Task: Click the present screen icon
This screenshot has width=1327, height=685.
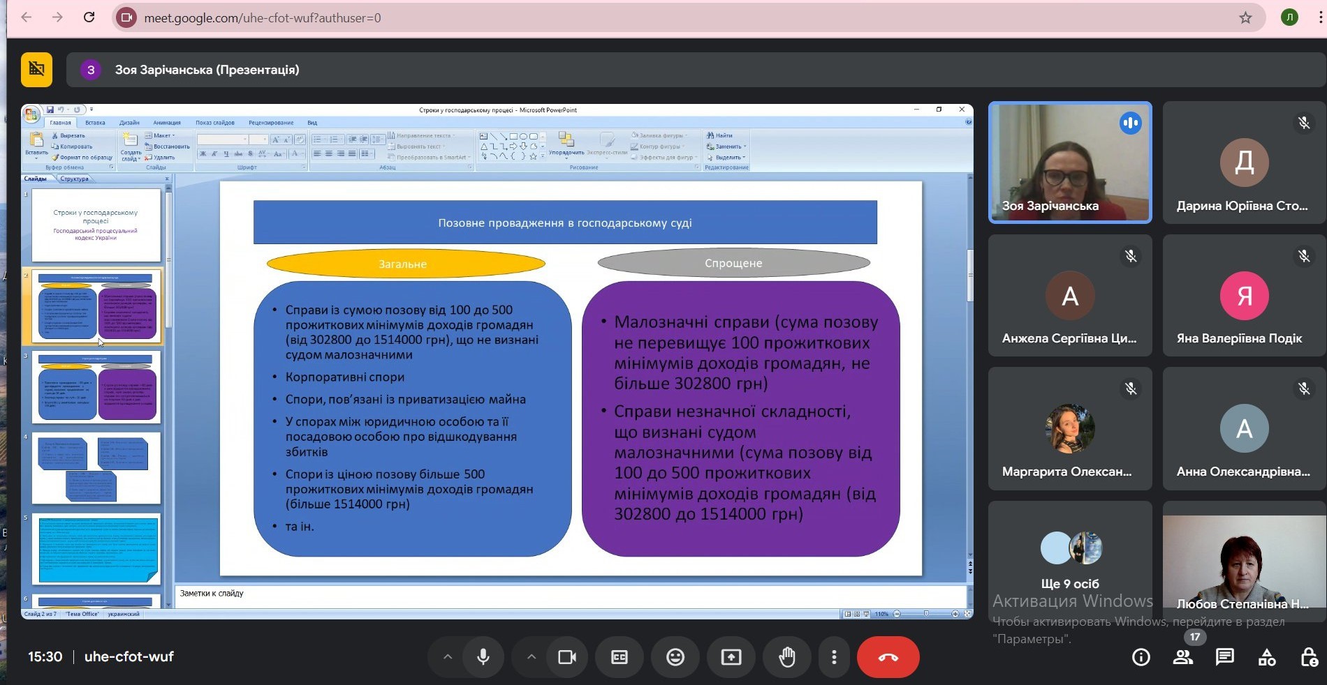Action: pos(731,657)
